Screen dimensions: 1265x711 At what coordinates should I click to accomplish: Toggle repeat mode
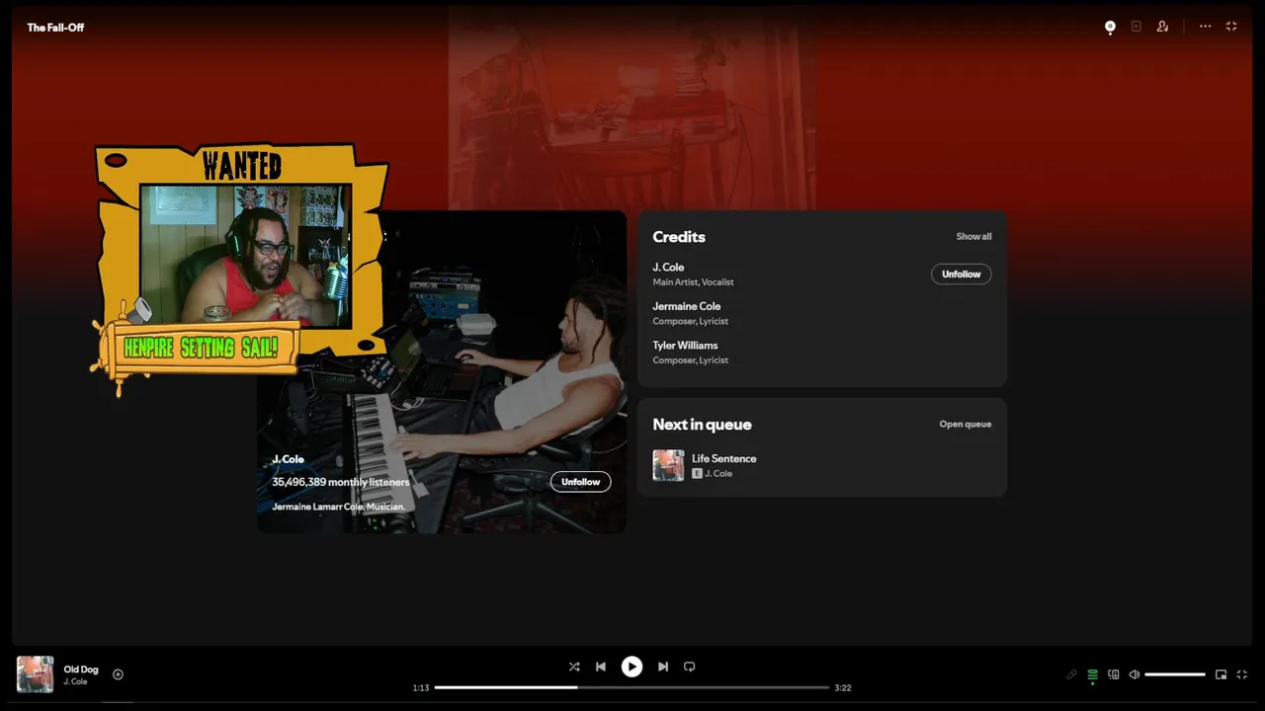click(x=690, y=667)
